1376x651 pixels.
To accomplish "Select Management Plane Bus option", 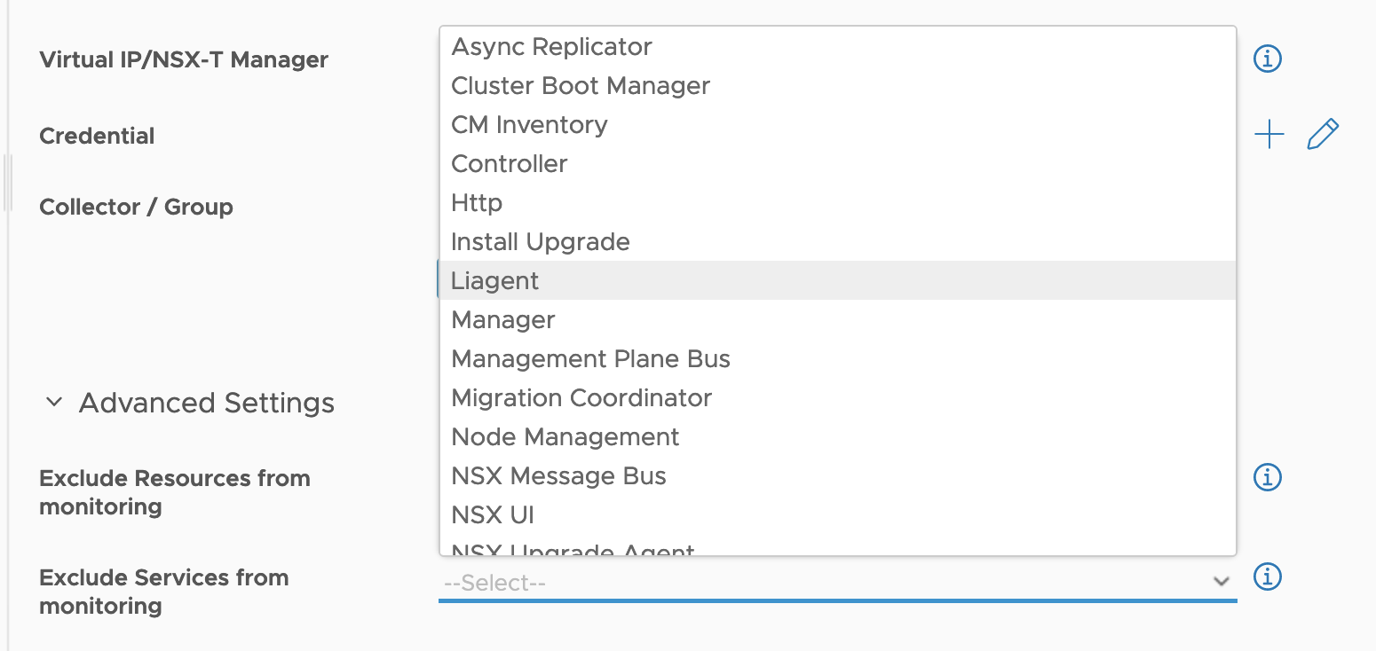I will click(x=837, y=358).
